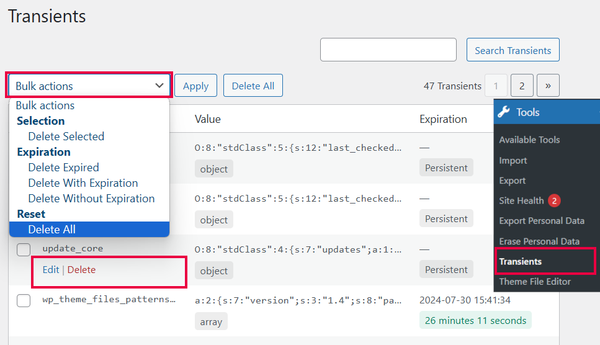Choose Delete All in dropdown list
The height and width of the screenshot is (345, 600).
(52, 230)
